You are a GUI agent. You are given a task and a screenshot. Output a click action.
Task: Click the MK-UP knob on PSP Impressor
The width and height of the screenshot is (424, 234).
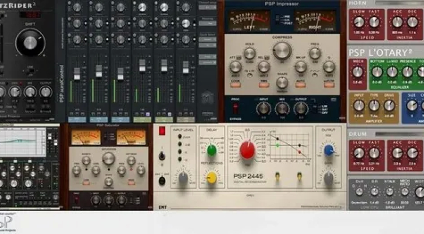[x=300, y=67]
